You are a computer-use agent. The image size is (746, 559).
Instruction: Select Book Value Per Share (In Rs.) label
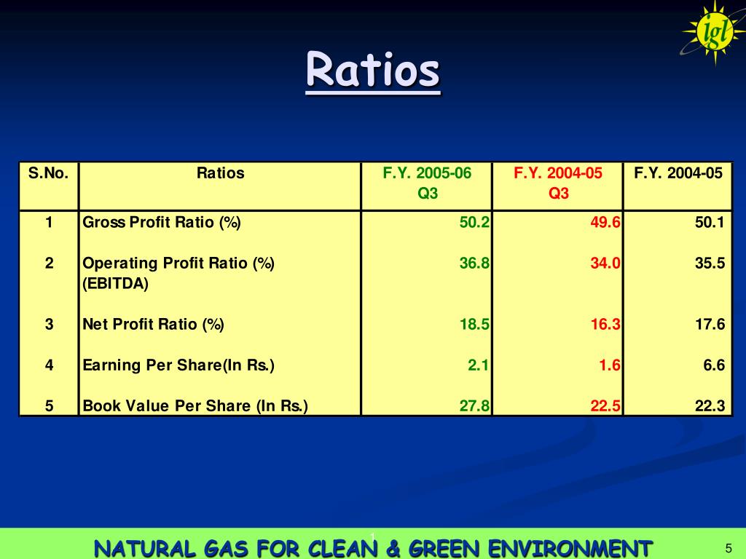click(195, 406)
